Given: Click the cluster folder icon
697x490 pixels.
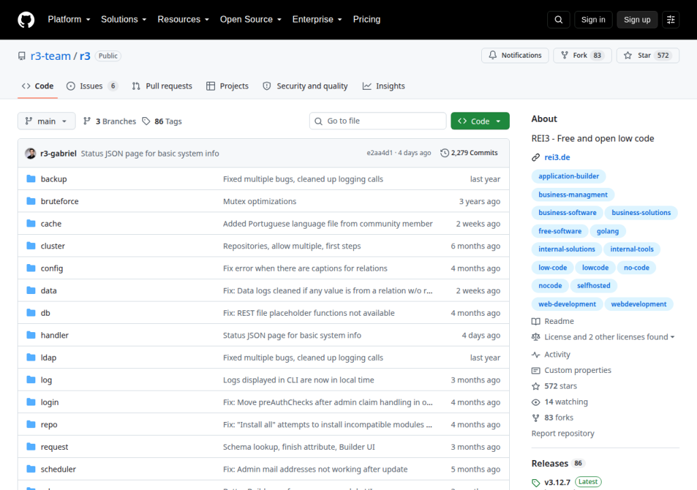Looking at the screenshot, I should click(x=31, y=246).
